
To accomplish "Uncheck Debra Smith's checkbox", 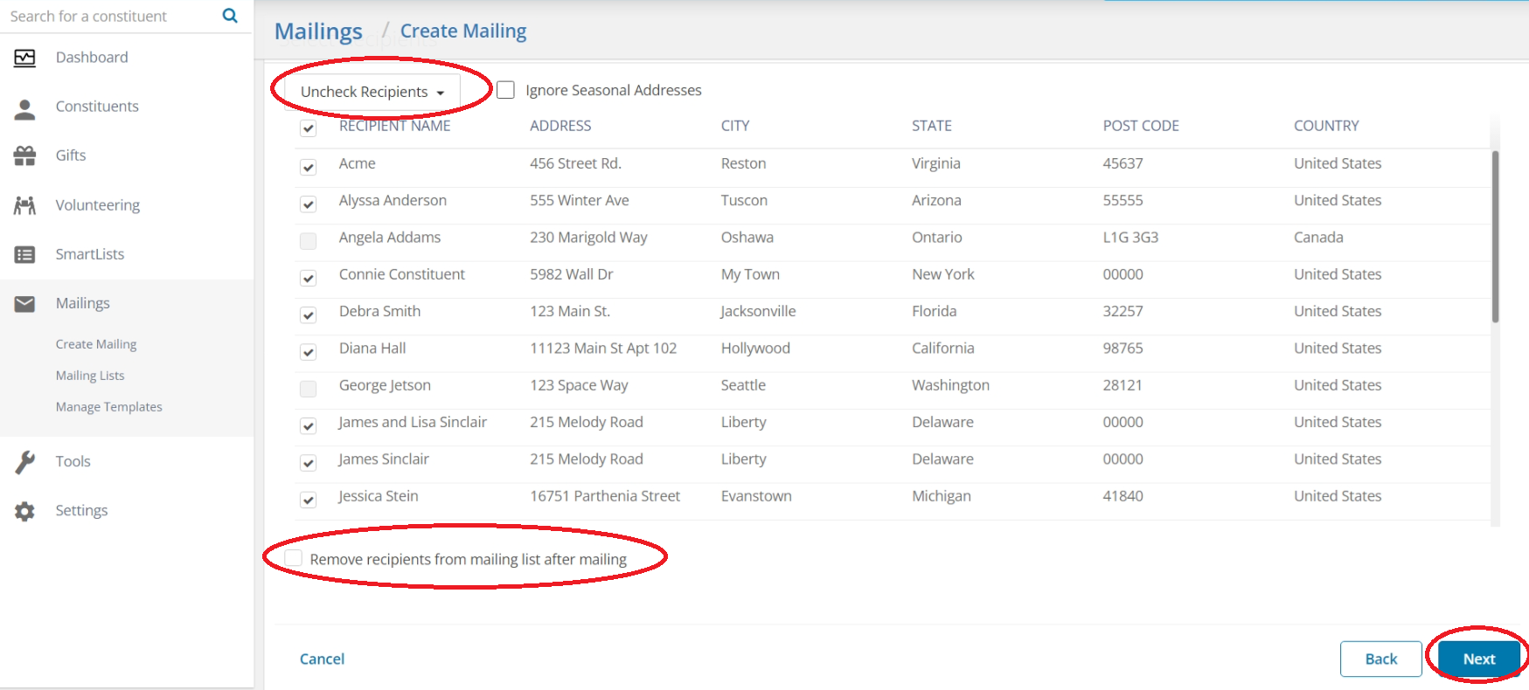I will point(308,314).
